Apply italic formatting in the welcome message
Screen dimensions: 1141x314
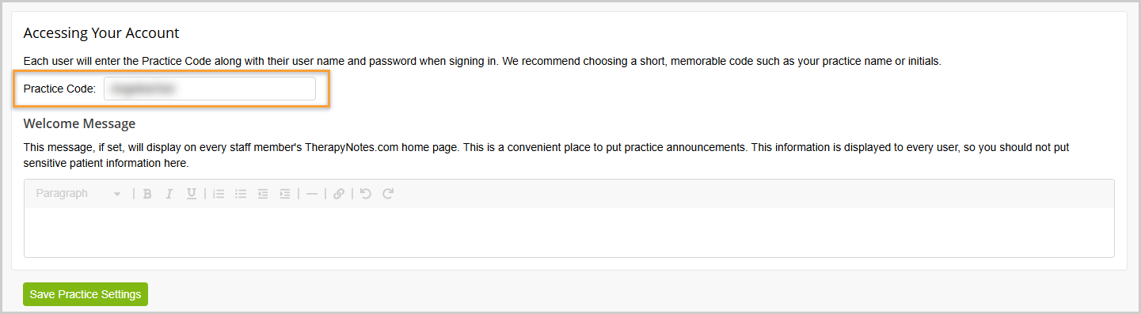click(169, 194)
